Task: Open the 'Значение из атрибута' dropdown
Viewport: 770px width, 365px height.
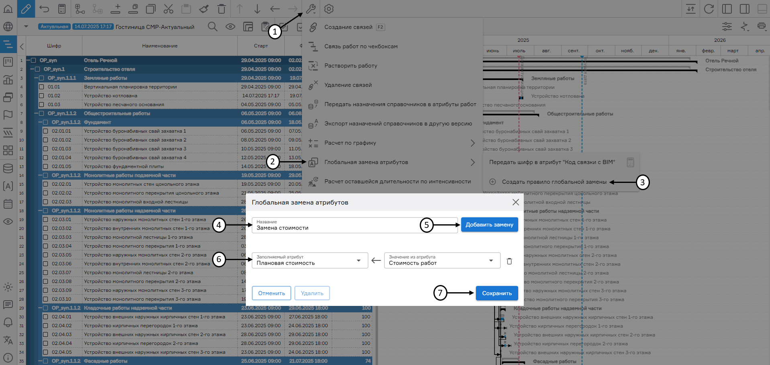Action: click(x=442, y=260)
